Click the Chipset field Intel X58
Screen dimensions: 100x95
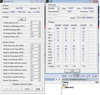[x=19, y=8]
